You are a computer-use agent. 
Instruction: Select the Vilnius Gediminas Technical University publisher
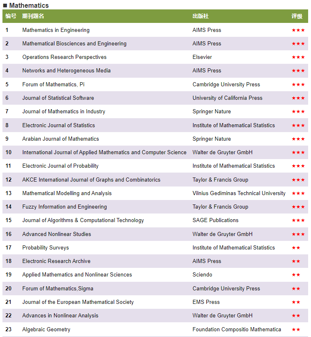239,193
